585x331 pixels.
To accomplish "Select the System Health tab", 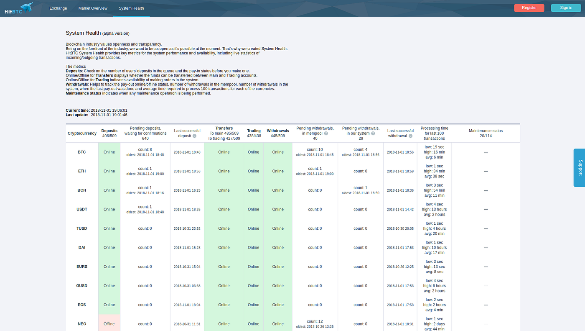I will pos(131,8).
